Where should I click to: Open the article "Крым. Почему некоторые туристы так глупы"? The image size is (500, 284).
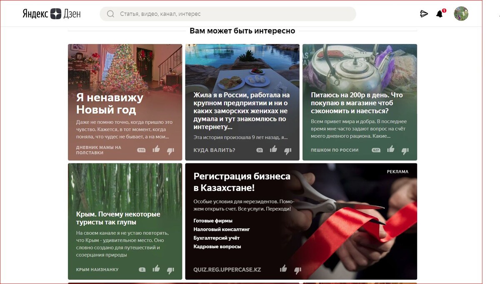coord(118,218)
